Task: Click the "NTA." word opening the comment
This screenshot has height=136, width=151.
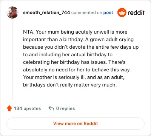Action: tap(29, 32)
